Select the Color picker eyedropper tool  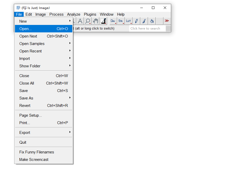(103, 21)
